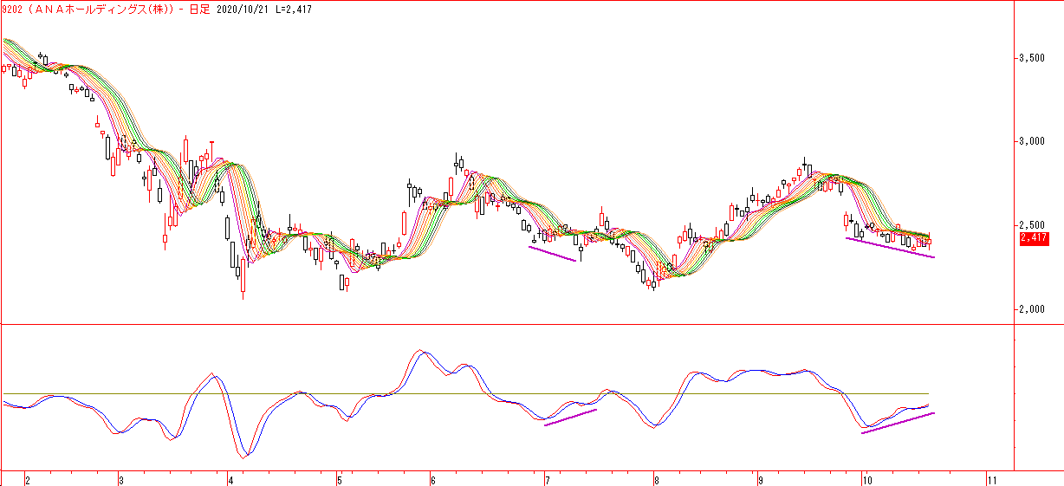Click the red 2,417 current price tag
The image size is (1064, 486).
pyautogui.click(x=1034, y=237)
